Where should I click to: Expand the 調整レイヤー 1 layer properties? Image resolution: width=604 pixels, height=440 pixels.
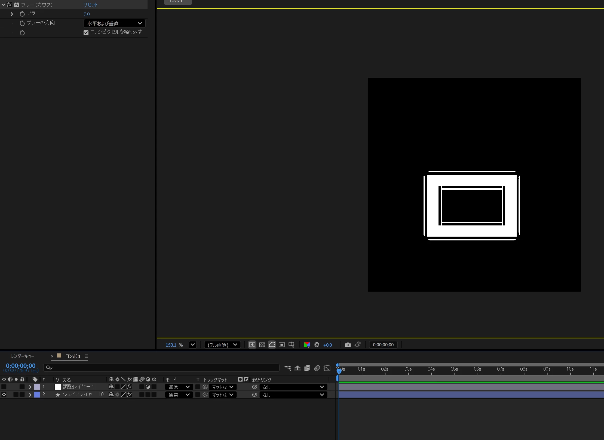pyautogui.click(x=30, y=387)
